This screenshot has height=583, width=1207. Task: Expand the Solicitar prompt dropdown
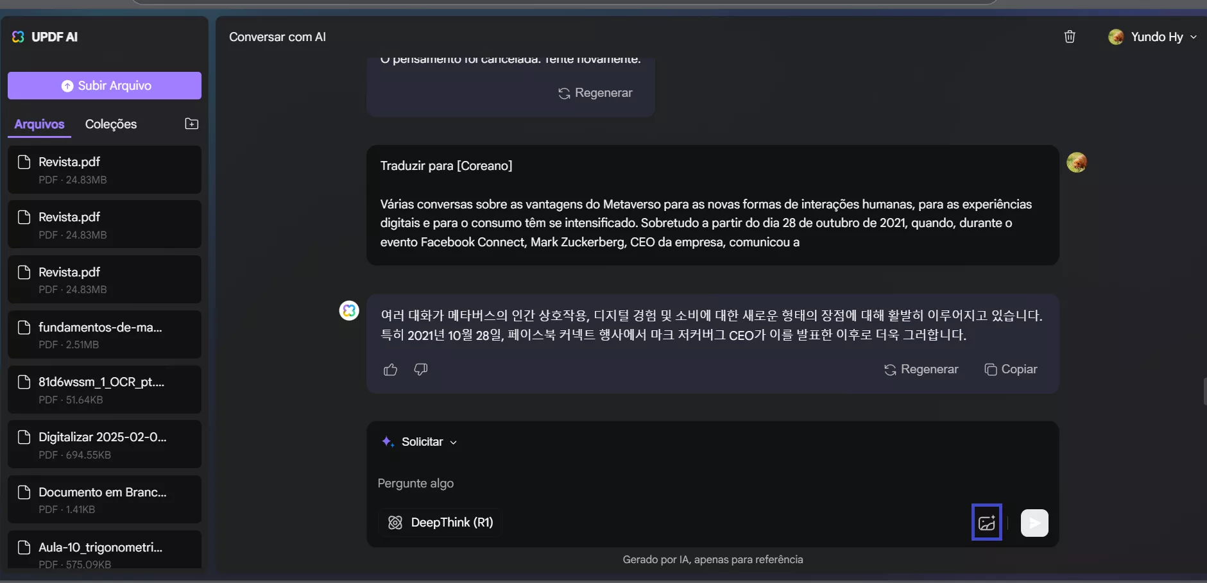[x=452, y=442]
